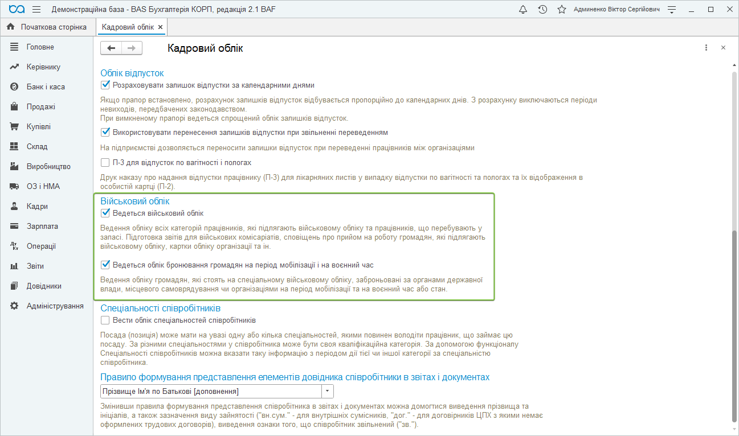Open the Зарплата section
The image size is (739, 436).
click(42, 227)
